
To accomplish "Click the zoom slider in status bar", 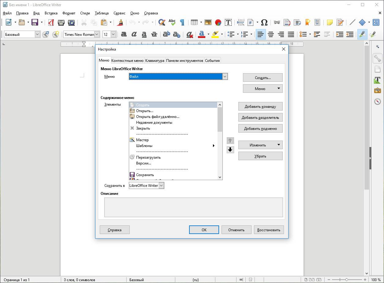I will [346, 280].
